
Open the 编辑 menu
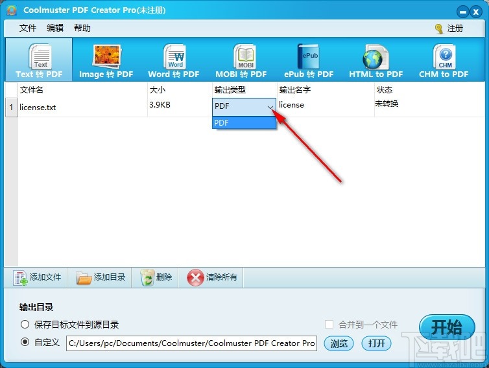tap(55, 28)
